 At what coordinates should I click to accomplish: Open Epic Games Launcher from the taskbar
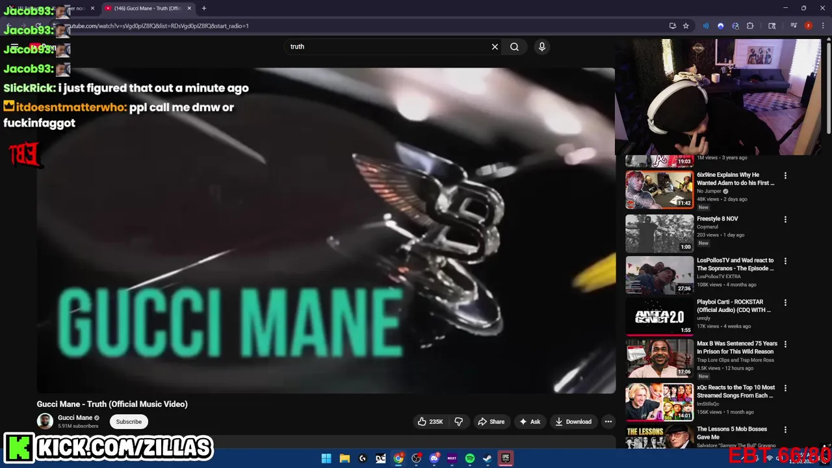click(x=505, y=458)
